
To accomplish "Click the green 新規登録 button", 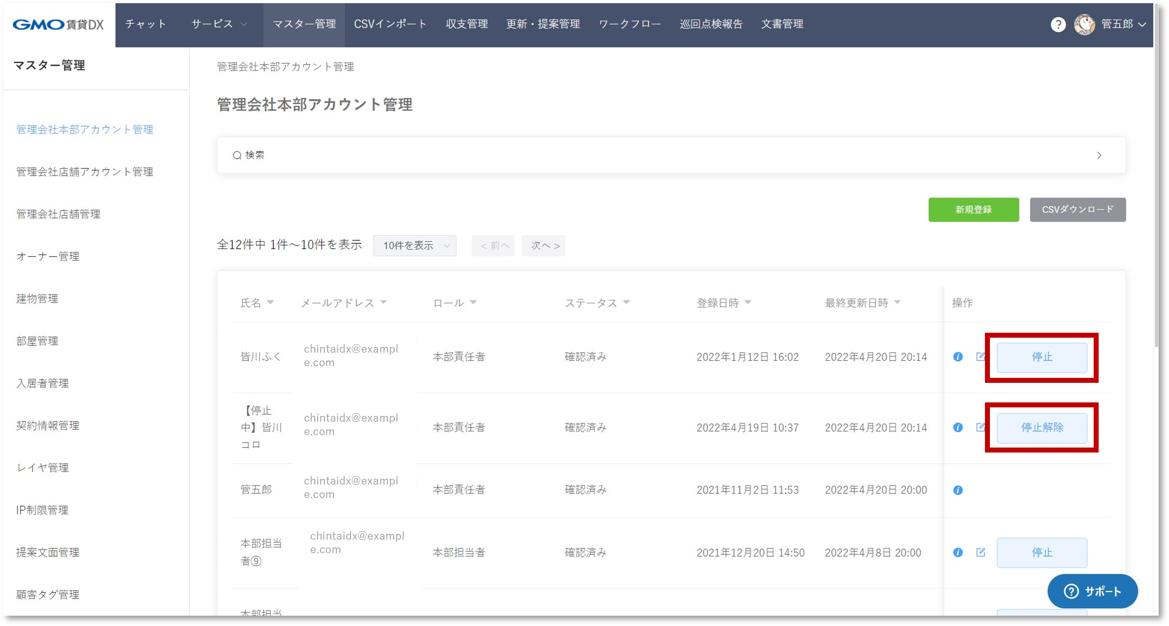I will (x=974, y=210).
